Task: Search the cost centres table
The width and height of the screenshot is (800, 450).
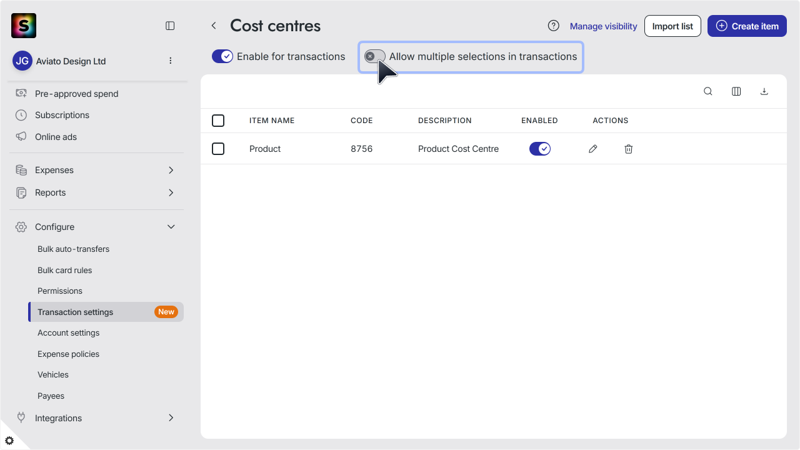Action: (708, 91)
